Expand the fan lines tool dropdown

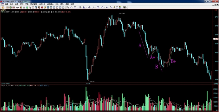click(86, 7)
